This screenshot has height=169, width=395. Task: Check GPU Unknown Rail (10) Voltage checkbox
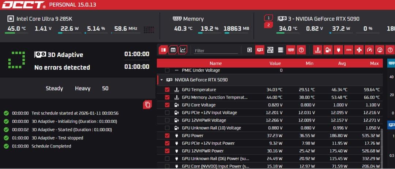click(x=167, y=128)
